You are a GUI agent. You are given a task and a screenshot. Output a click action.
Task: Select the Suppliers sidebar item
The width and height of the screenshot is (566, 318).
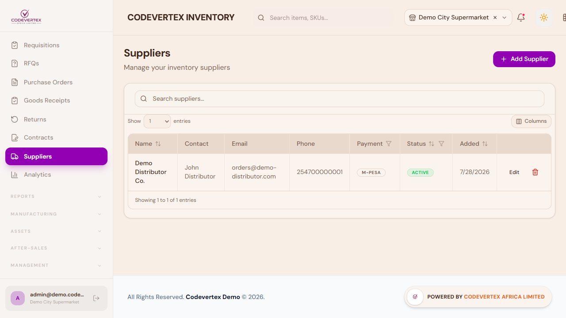(56, 156)
